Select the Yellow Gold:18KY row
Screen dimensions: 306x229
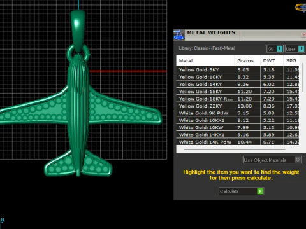(238, 92)
